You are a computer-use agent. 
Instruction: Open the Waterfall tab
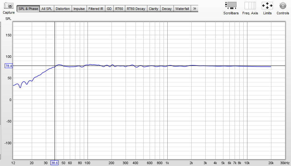182,9
